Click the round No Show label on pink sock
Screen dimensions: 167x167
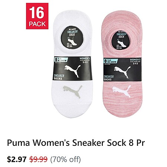coord(121,40)
